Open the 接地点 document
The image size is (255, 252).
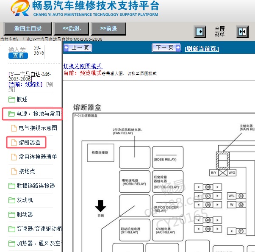[27, 171]
